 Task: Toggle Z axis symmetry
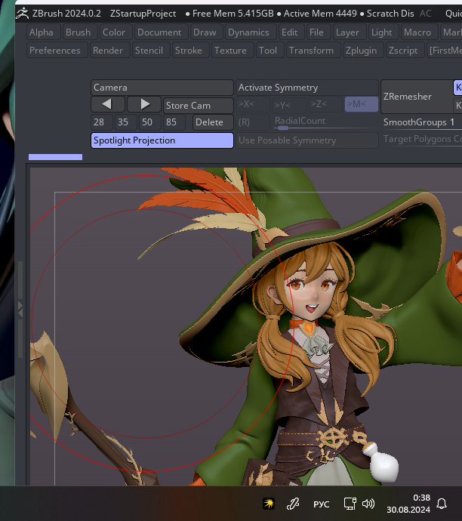(325, 104)
